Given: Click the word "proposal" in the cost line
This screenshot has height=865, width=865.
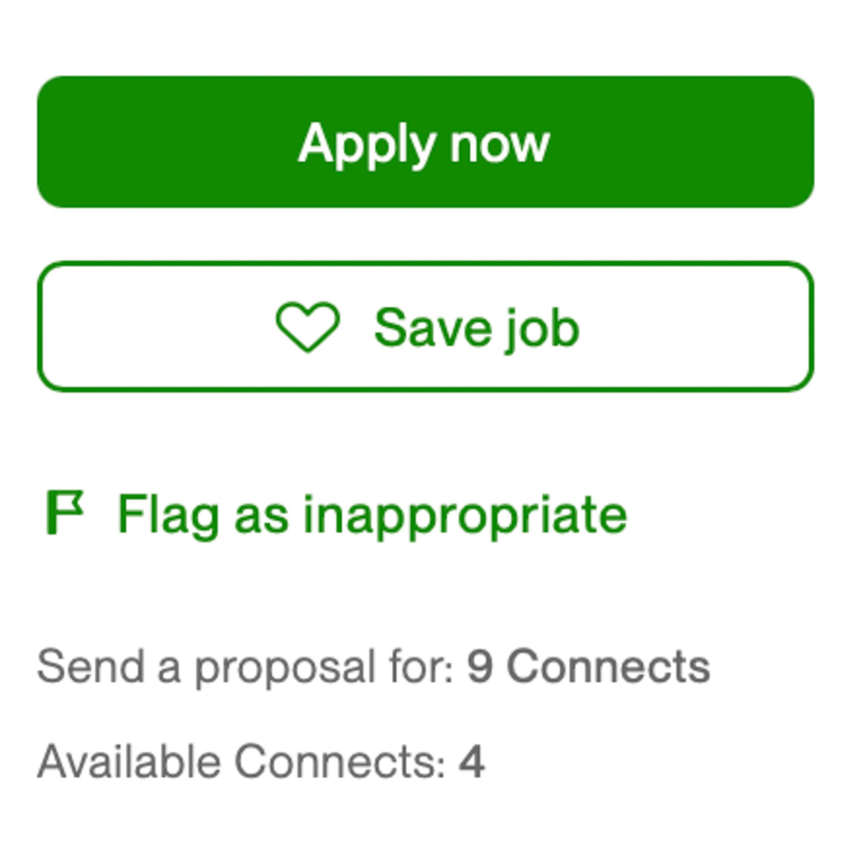Looking at the screenshot, I should click(285, 669).
